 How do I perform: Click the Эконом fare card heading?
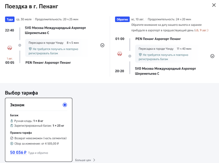17,105
